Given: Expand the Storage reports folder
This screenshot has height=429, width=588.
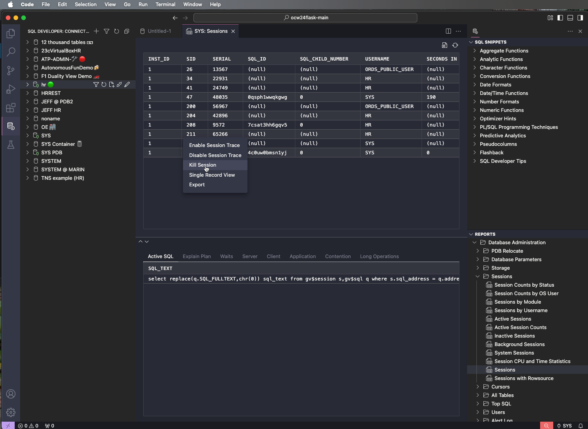Looking at the screenshot, I should click(x=478, y=268).
